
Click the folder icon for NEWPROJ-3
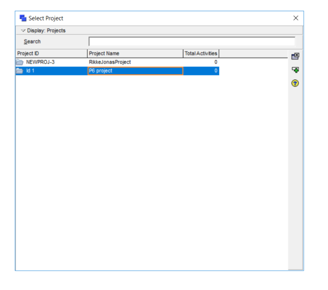pos(20,62)
